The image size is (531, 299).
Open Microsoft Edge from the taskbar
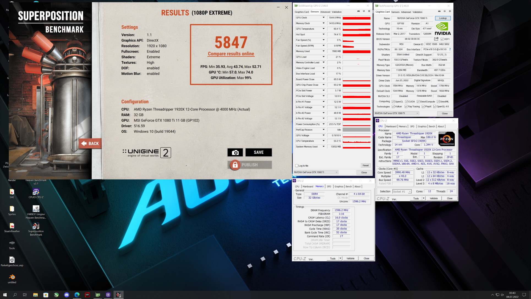coord(77,295)
